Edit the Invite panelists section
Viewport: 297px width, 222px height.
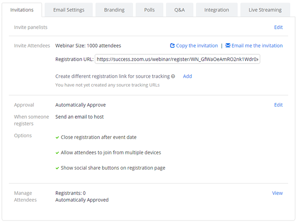click(x=278, y=27)
